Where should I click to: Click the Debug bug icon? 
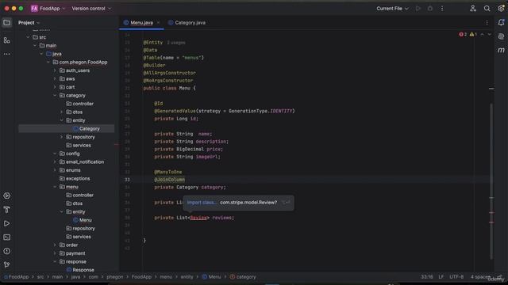[430, 9]
